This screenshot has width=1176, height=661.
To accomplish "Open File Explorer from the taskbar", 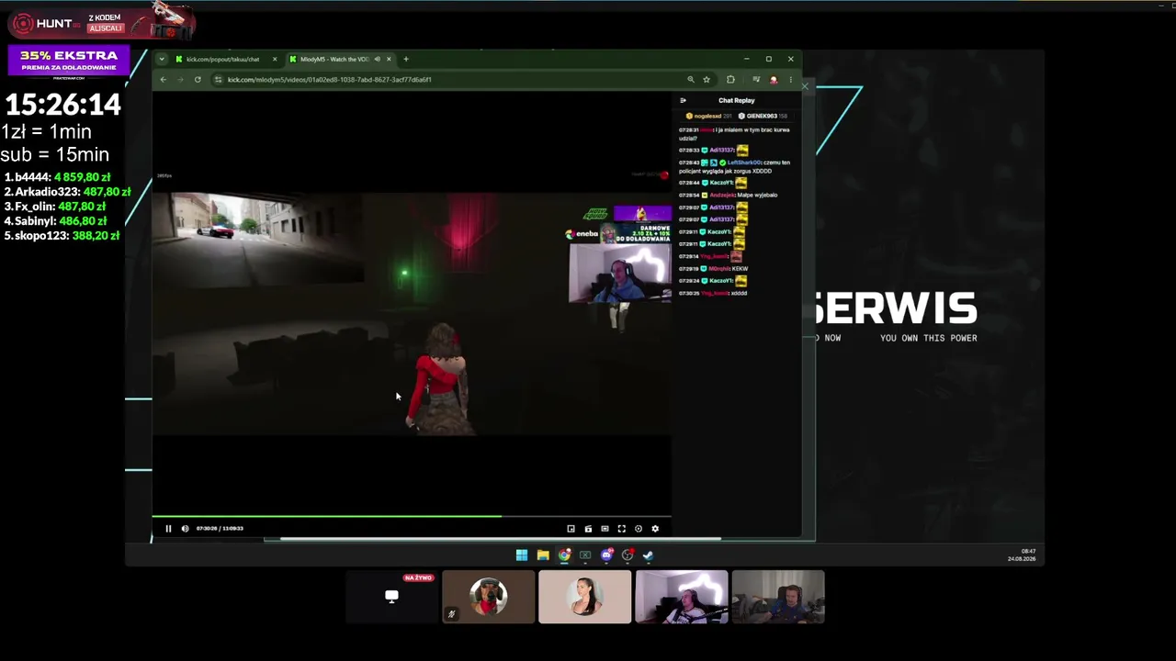I will (543, 555).
